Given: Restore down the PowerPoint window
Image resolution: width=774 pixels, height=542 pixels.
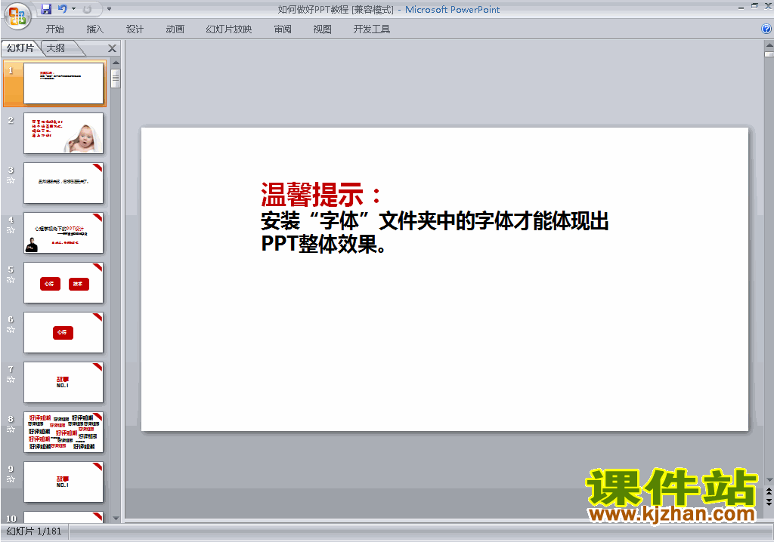Looking at the screenshot, I should pos(754,6).
